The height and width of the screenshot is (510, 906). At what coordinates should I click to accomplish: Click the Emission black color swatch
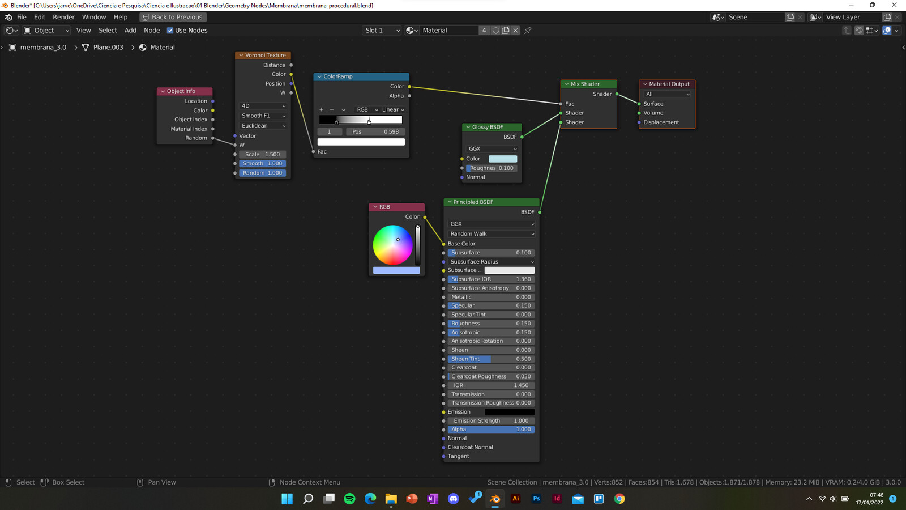tap(510, 412)
